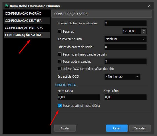Toggle the Zerar após n candles checkbox
The image size is (157, 136).
point(60,62)
